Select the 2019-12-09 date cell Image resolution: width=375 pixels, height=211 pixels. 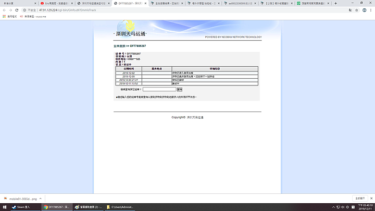click(129, 76)
